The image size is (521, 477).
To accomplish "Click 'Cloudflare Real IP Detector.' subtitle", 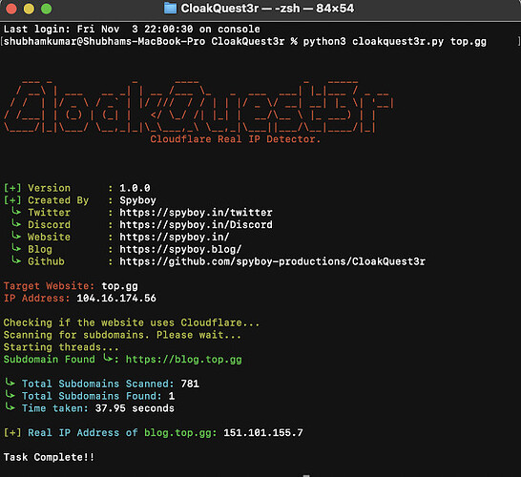I will (x=236, y=139).
